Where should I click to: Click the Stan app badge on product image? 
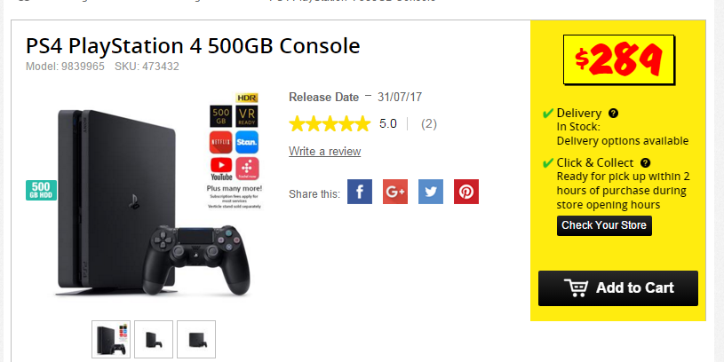tap(247, 142)
